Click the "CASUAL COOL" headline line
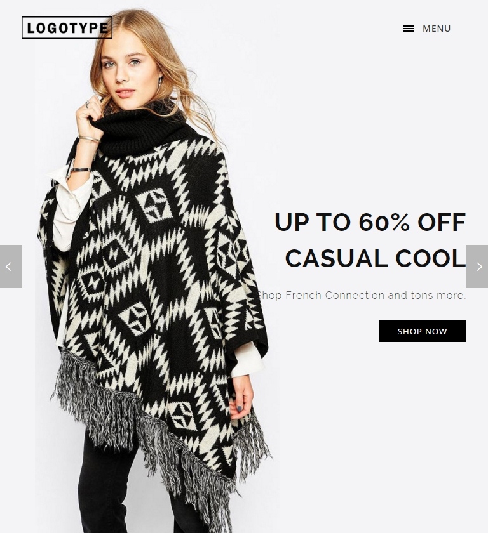Viewport: 488px width, 533px height. 376,258
